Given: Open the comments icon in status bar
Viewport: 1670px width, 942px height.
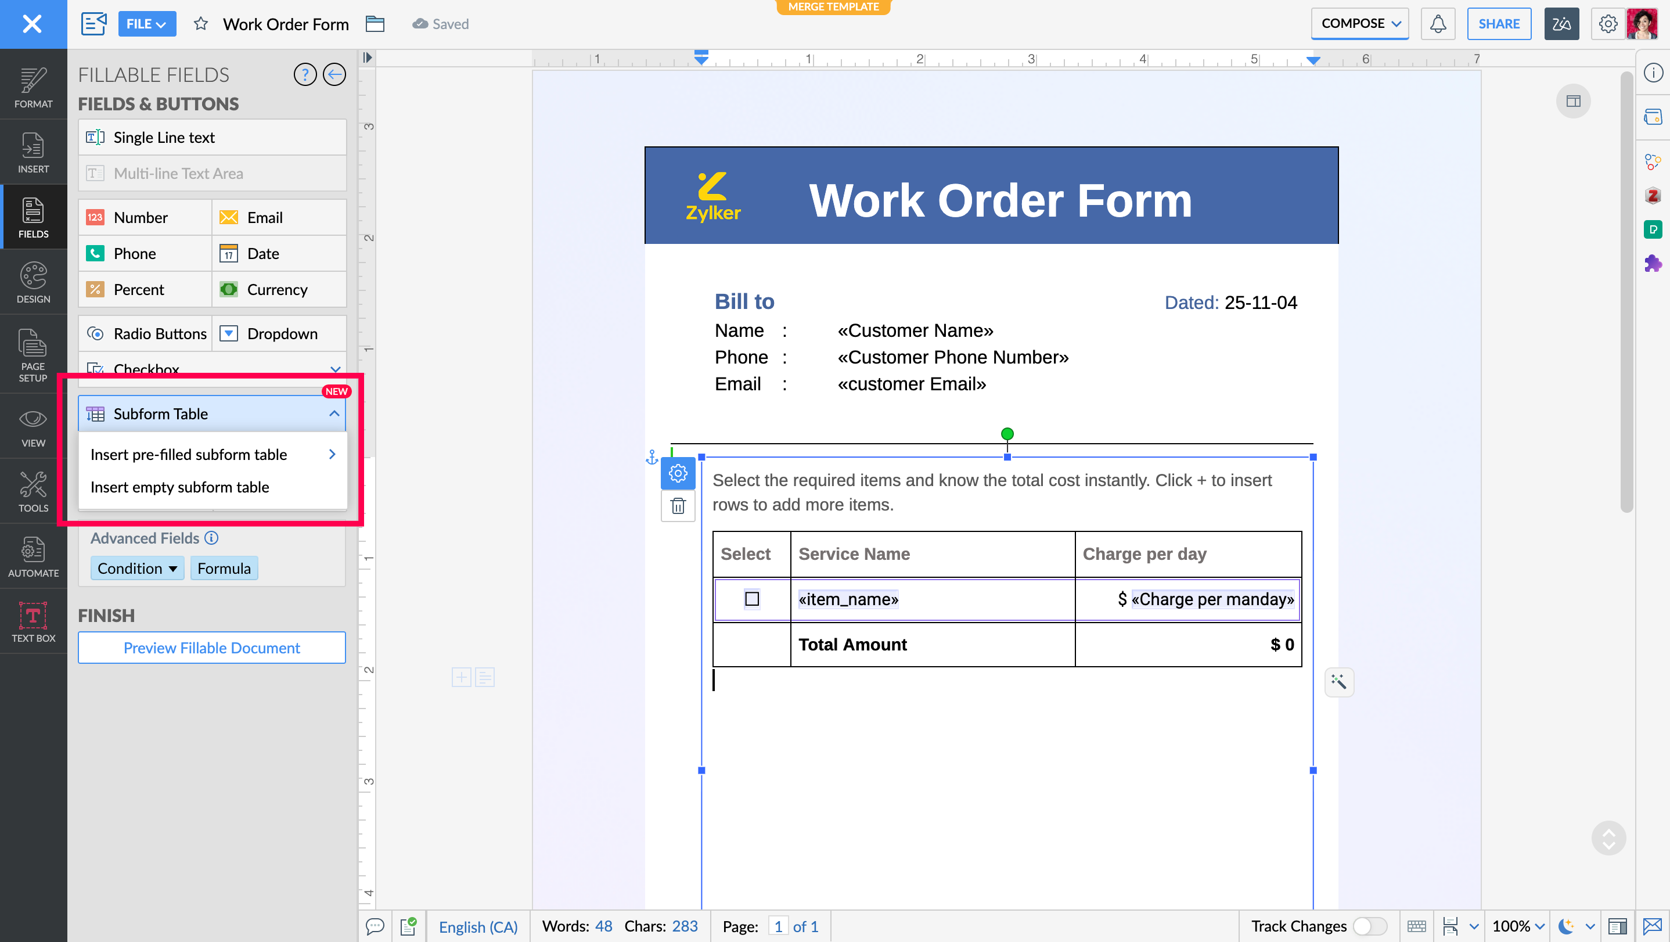Looking at the screenshot, I should (375, 926).
